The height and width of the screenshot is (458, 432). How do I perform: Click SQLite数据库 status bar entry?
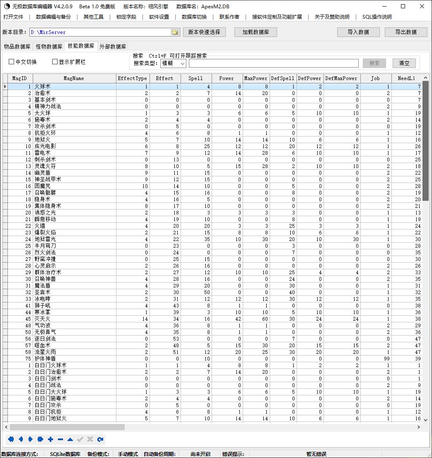(x=65, y=454)
